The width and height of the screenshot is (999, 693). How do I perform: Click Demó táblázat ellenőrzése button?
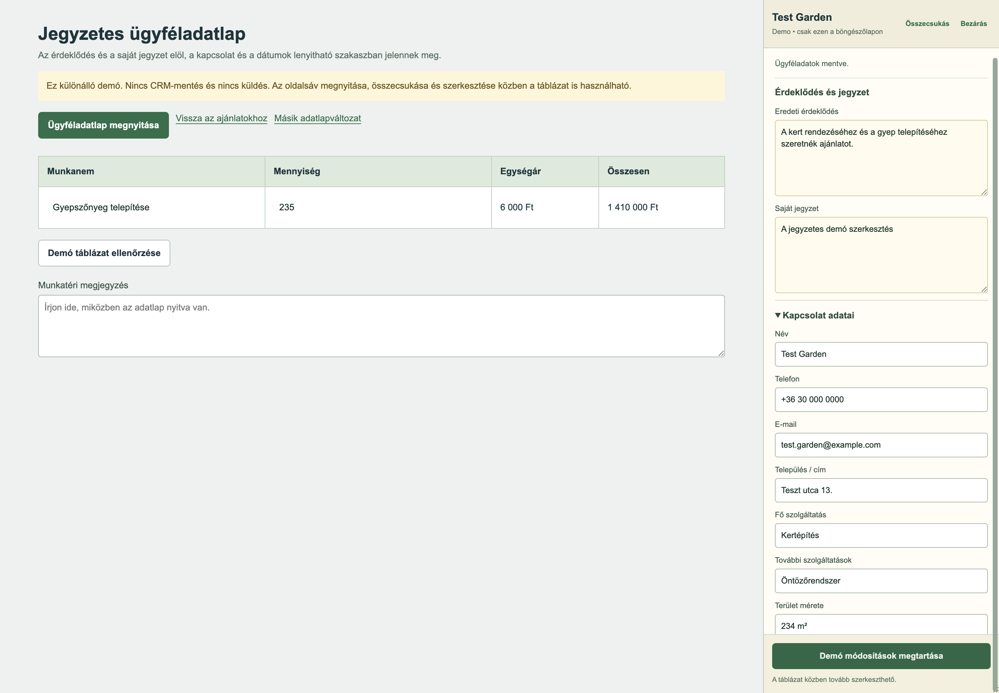104,253
